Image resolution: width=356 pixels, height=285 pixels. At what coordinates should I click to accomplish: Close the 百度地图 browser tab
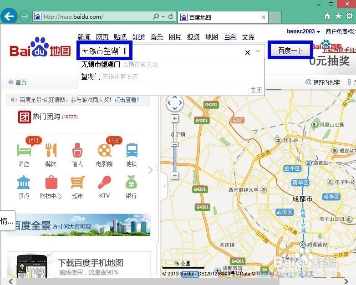264,17
